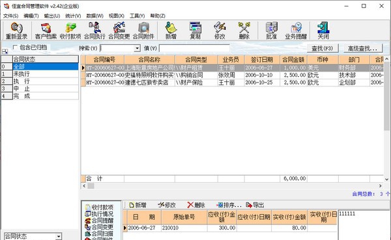Open 合同变更 contract change
Image resolution: width=391 pixels, height=240 pixels.
pos(119,31)
